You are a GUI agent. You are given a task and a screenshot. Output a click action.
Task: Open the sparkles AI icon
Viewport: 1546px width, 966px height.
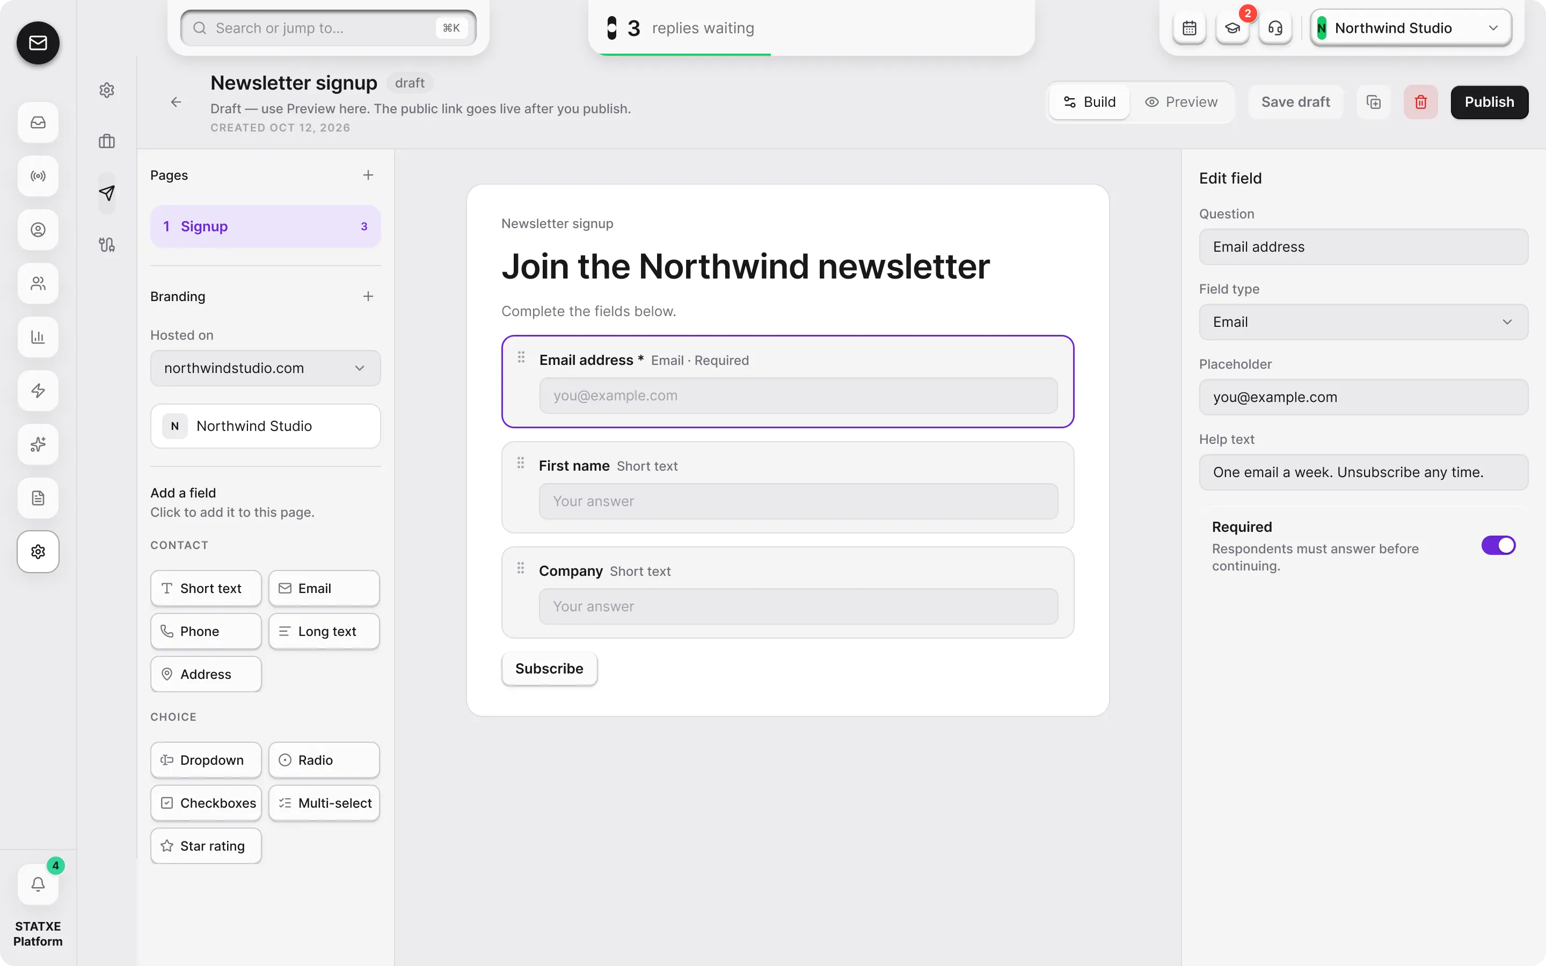coord(38,444)
